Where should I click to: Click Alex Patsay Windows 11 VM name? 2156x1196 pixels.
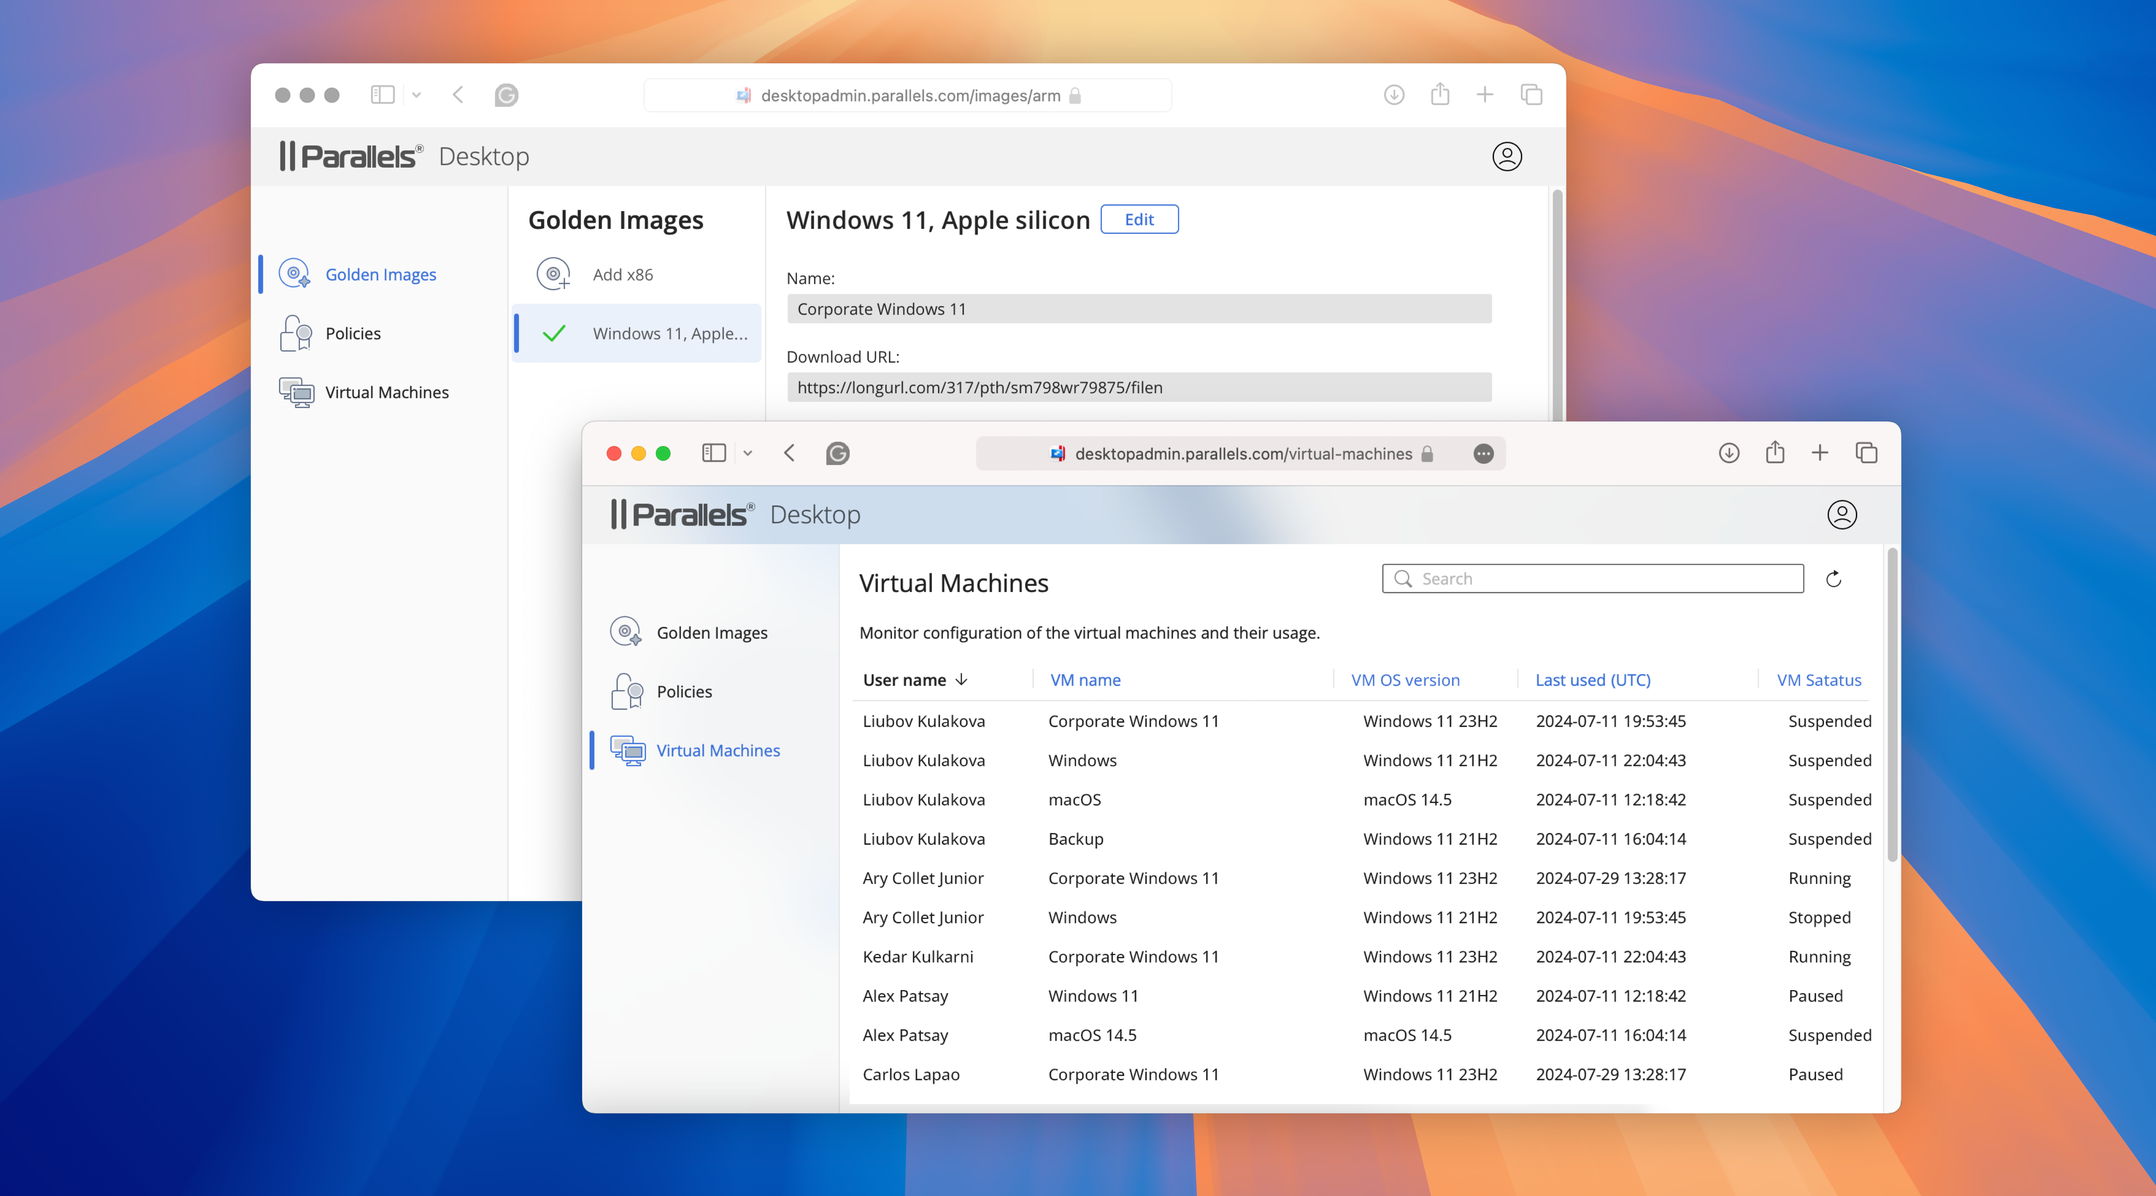(1093, 996)
